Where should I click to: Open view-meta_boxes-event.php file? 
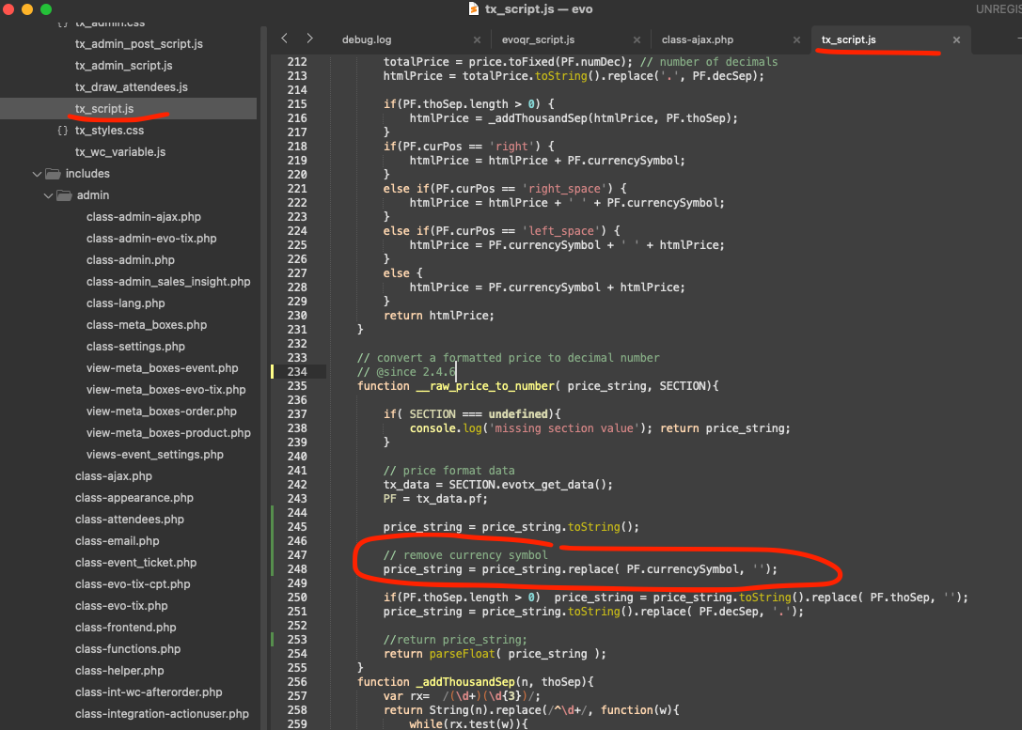click(163, 368)
